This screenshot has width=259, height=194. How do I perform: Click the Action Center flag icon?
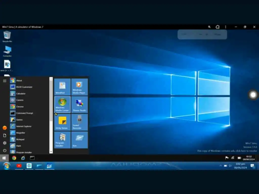[227, 158]
